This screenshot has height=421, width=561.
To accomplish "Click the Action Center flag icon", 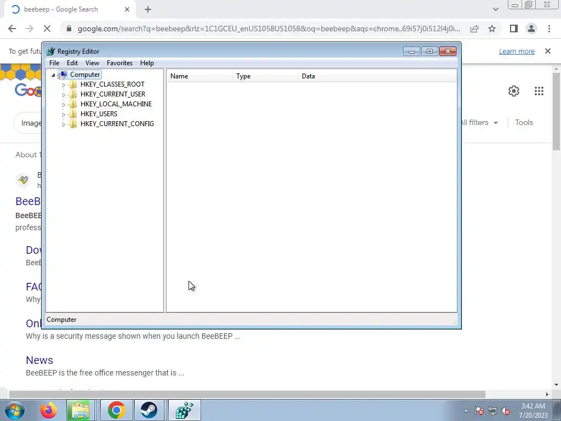I will [x=479, y=411].
